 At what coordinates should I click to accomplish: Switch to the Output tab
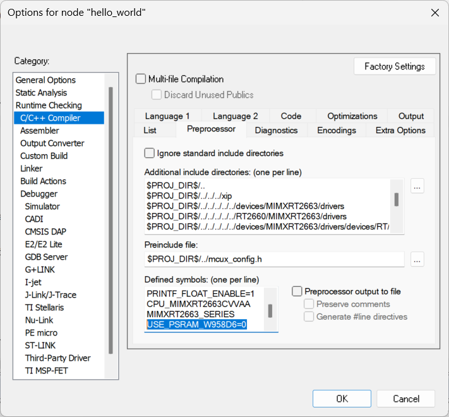coord(411,116)
